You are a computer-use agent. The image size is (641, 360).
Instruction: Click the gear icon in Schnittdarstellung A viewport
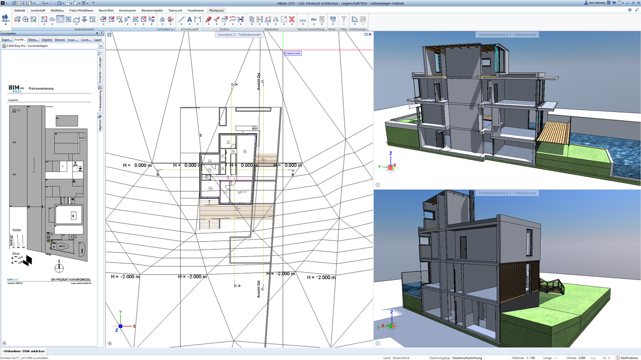[378, 185]
